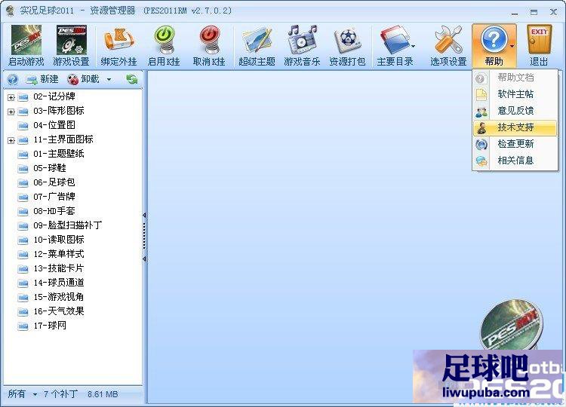Select 技术支持 technical support menu item

tap(515, 127)
